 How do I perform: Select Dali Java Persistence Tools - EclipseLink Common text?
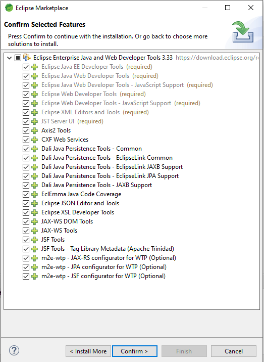tap(107, 158)
